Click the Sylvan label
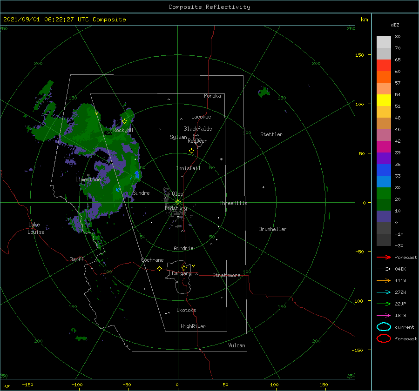The image size is (419, 391). (x=178, y=137)
